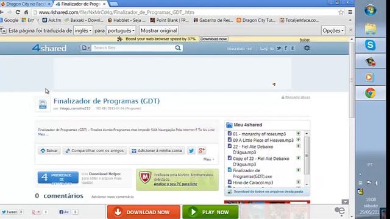Share file on Twitter bird button
Screen dimensions: 390x219
coord(191,150)
